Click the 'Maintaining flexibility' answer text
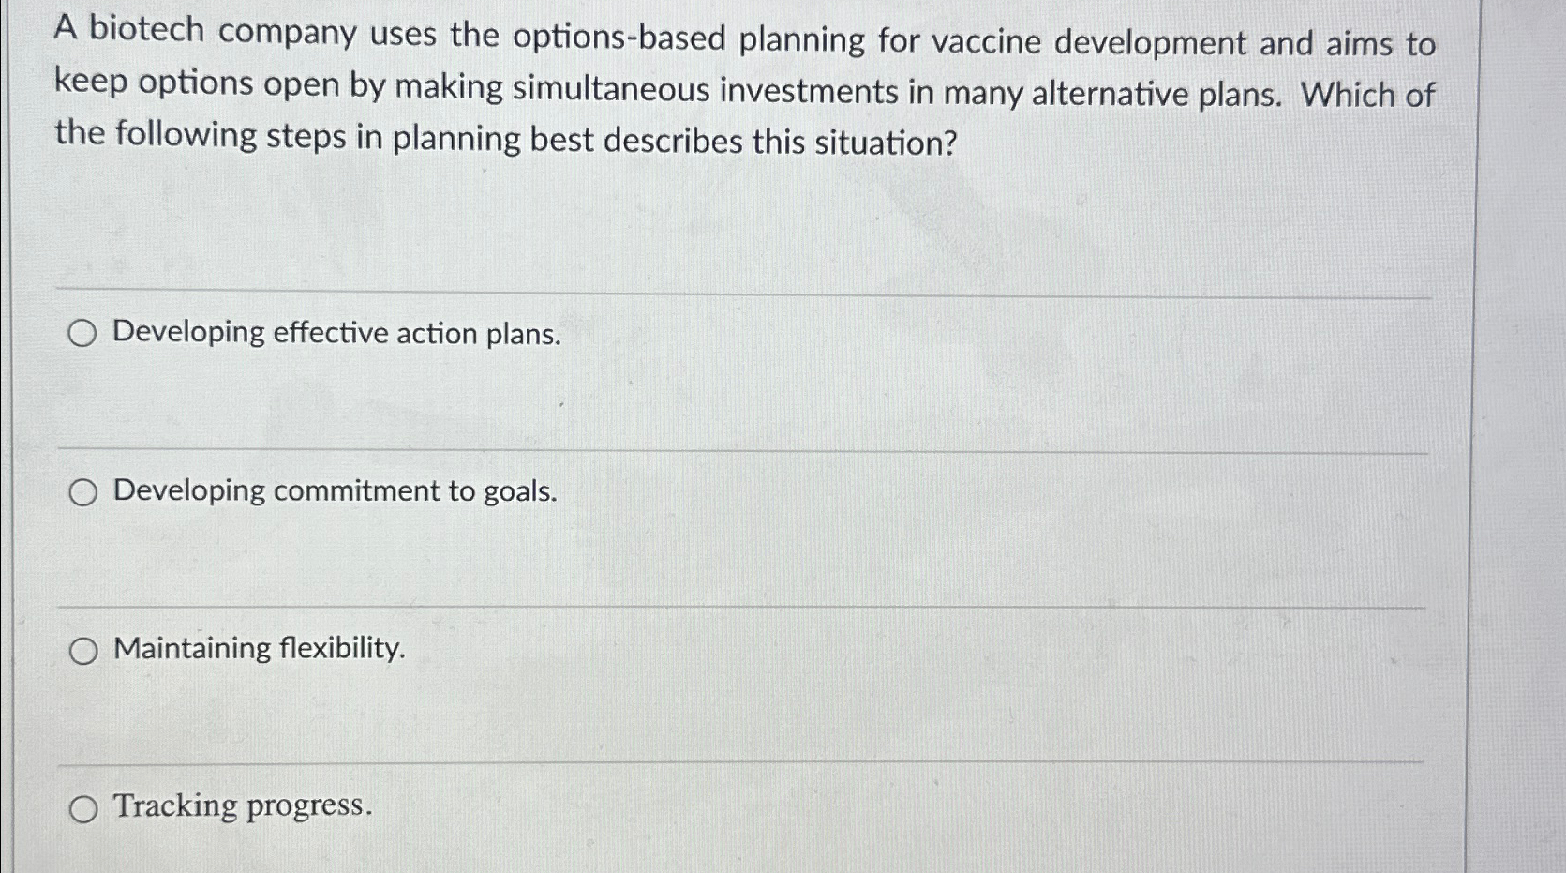This screenshot has height=873, width=1566. (x=258, y=649)
